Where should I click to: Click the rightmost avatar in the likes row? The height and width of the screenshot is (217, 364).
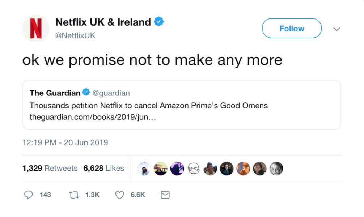[277, 168]
